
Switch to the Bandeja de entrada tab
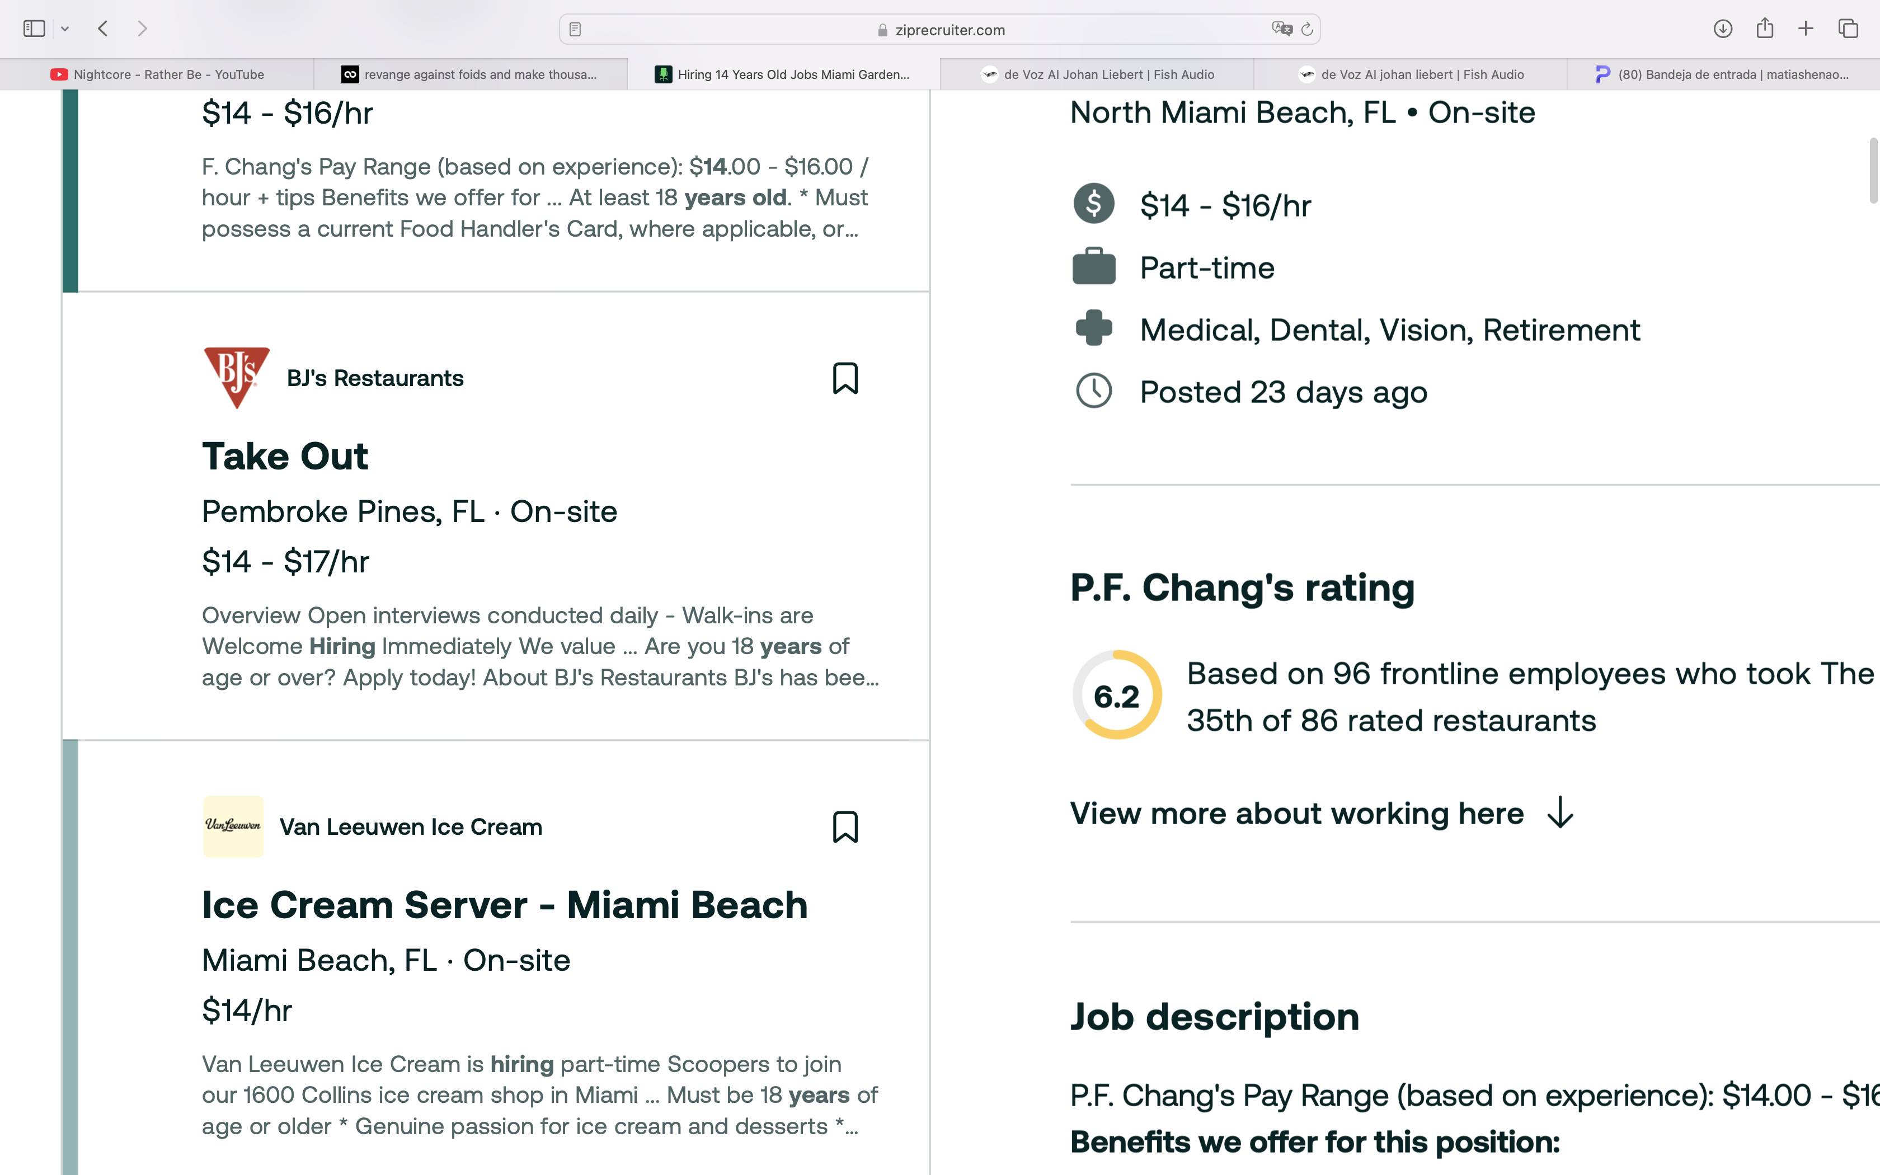pos(1723,74)
